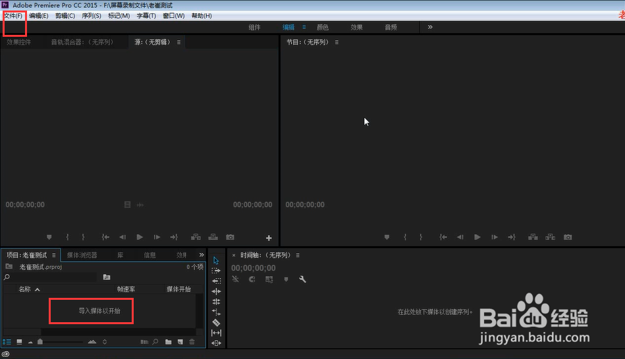The width and height of the screenshot is (625, 359).
Task: Select the Razor tool
Action: [x=216, y=322]
